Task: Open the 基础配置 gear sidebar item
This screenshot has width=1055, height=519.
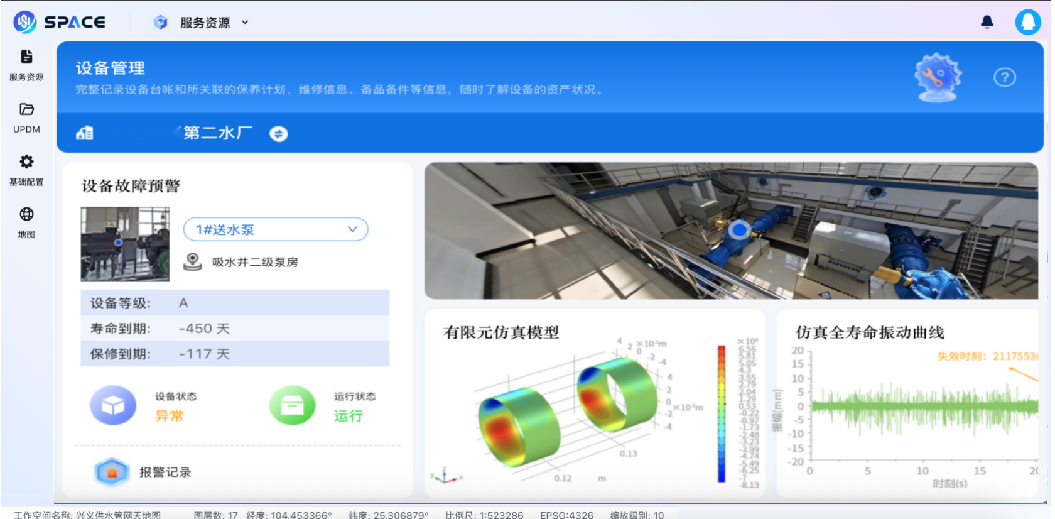Action: (x=26, y=170)
